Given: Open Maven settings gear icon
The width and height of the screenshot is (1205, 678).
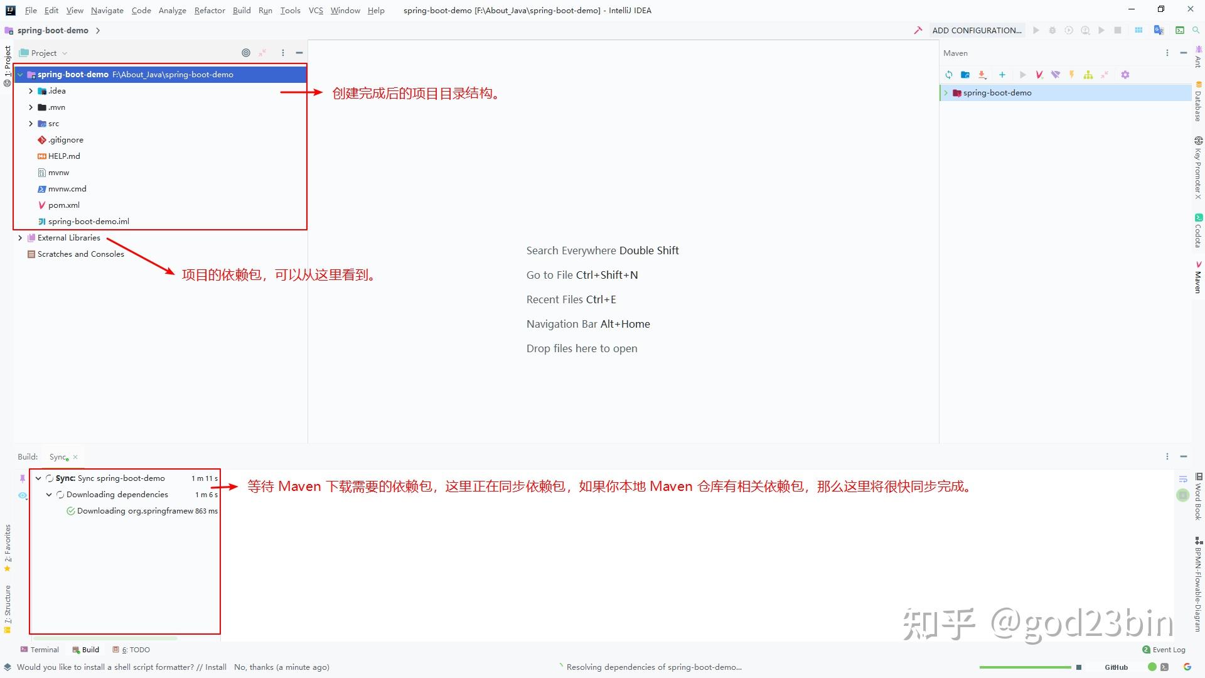Looking at the screenshot, I should [x=1125, y=75].
